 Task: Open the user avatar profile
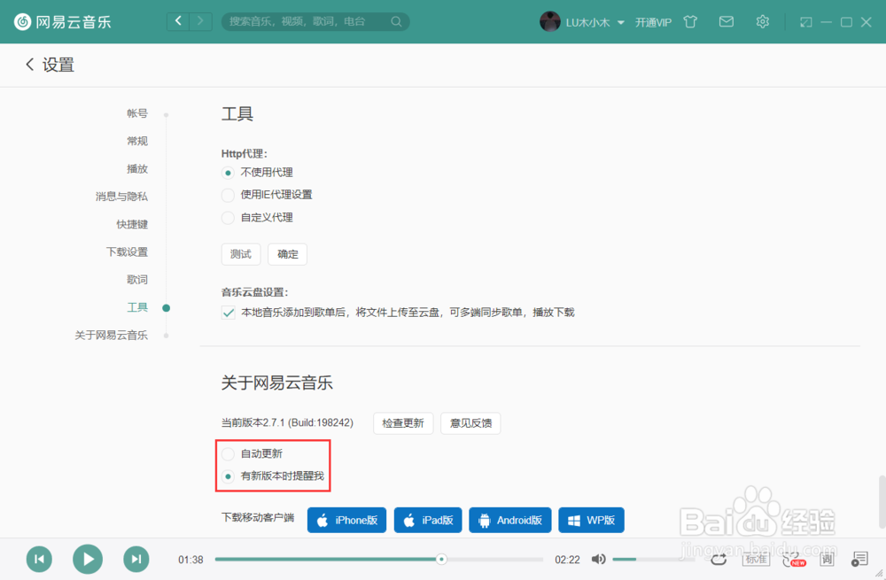click(550, 21)
